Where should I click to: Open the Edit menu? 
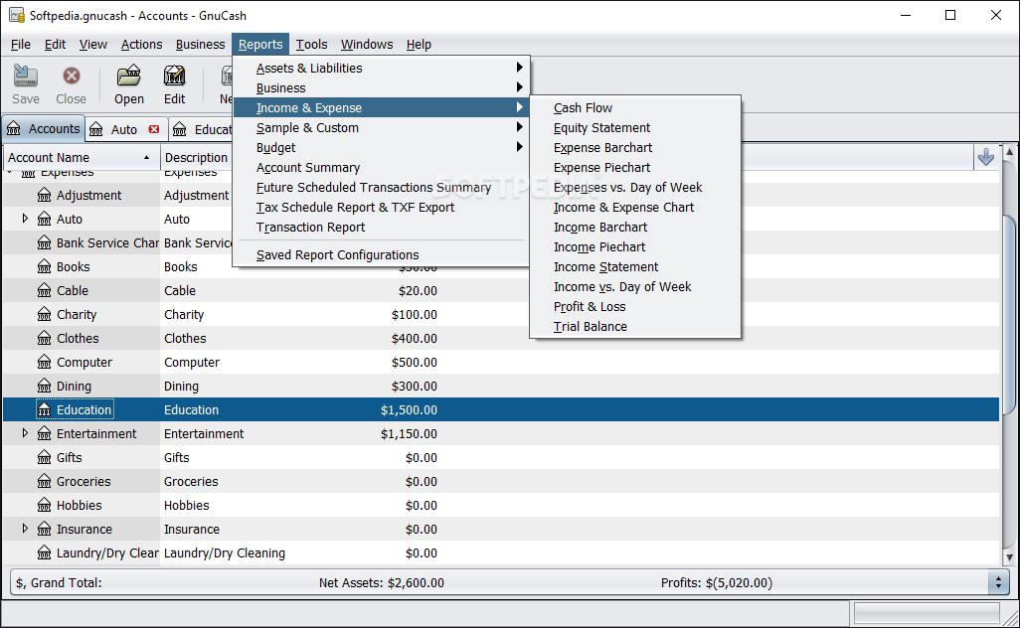click(x=55, y=44)
